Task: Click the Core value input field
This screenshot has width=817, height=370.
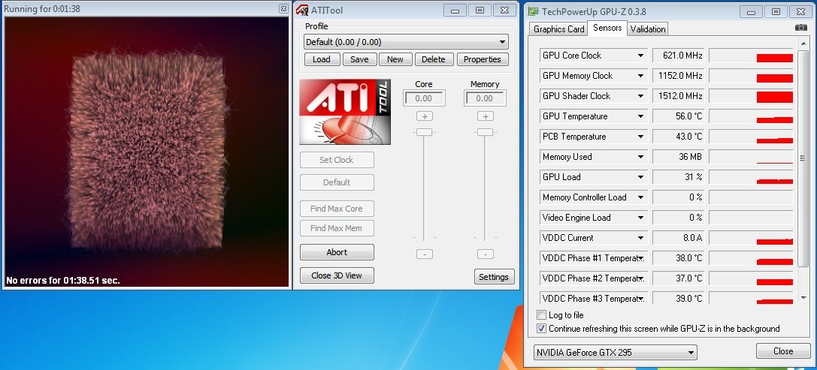Action: coord(424,98)
